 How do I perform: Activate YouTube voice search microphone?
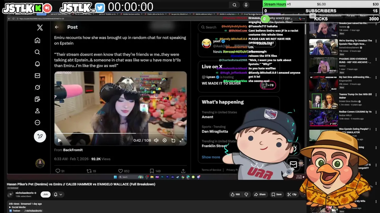tap(246, 5)
